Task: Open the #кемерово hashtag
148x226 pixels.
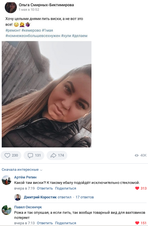Action: click(31, 30)
